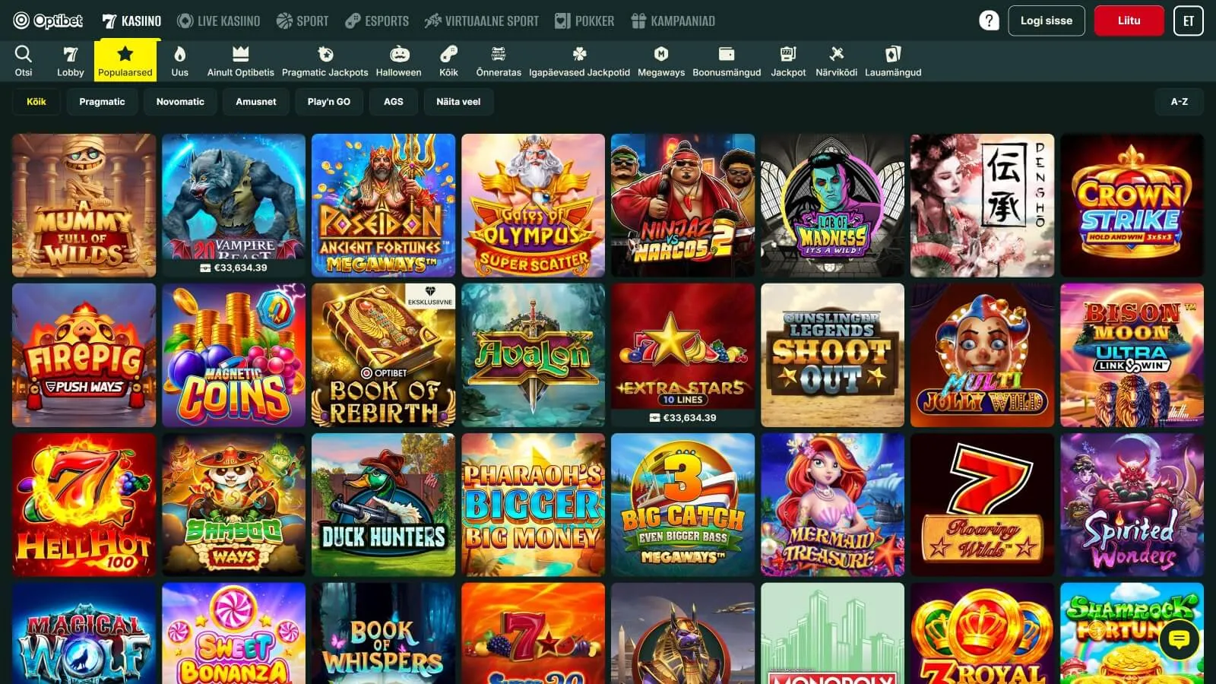1216x684 pixels.
Task: Open the Närvikõdi category icon
Action: (x=836, y=55)
